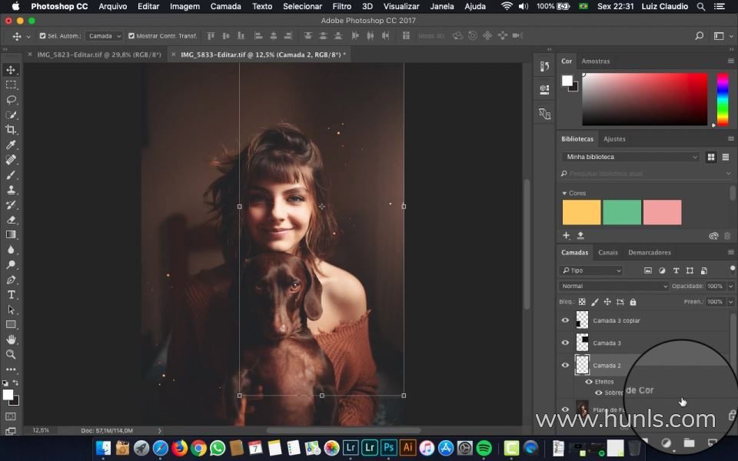Switch to the Canais tab
The width and height of the screenshot is (738, 461).
[607, 252]
